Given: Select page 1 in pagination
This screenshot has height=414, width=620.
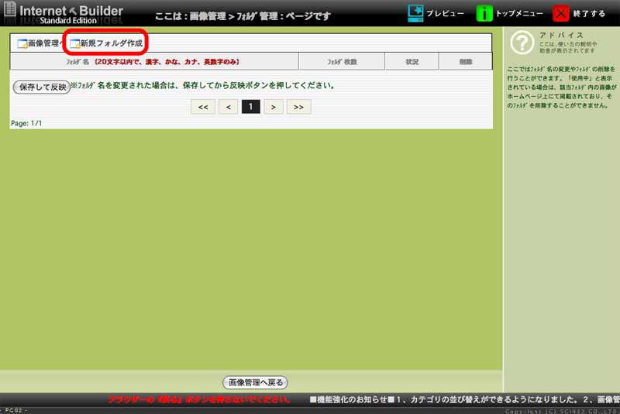Looking at the screenshot, I should (250, 107).
